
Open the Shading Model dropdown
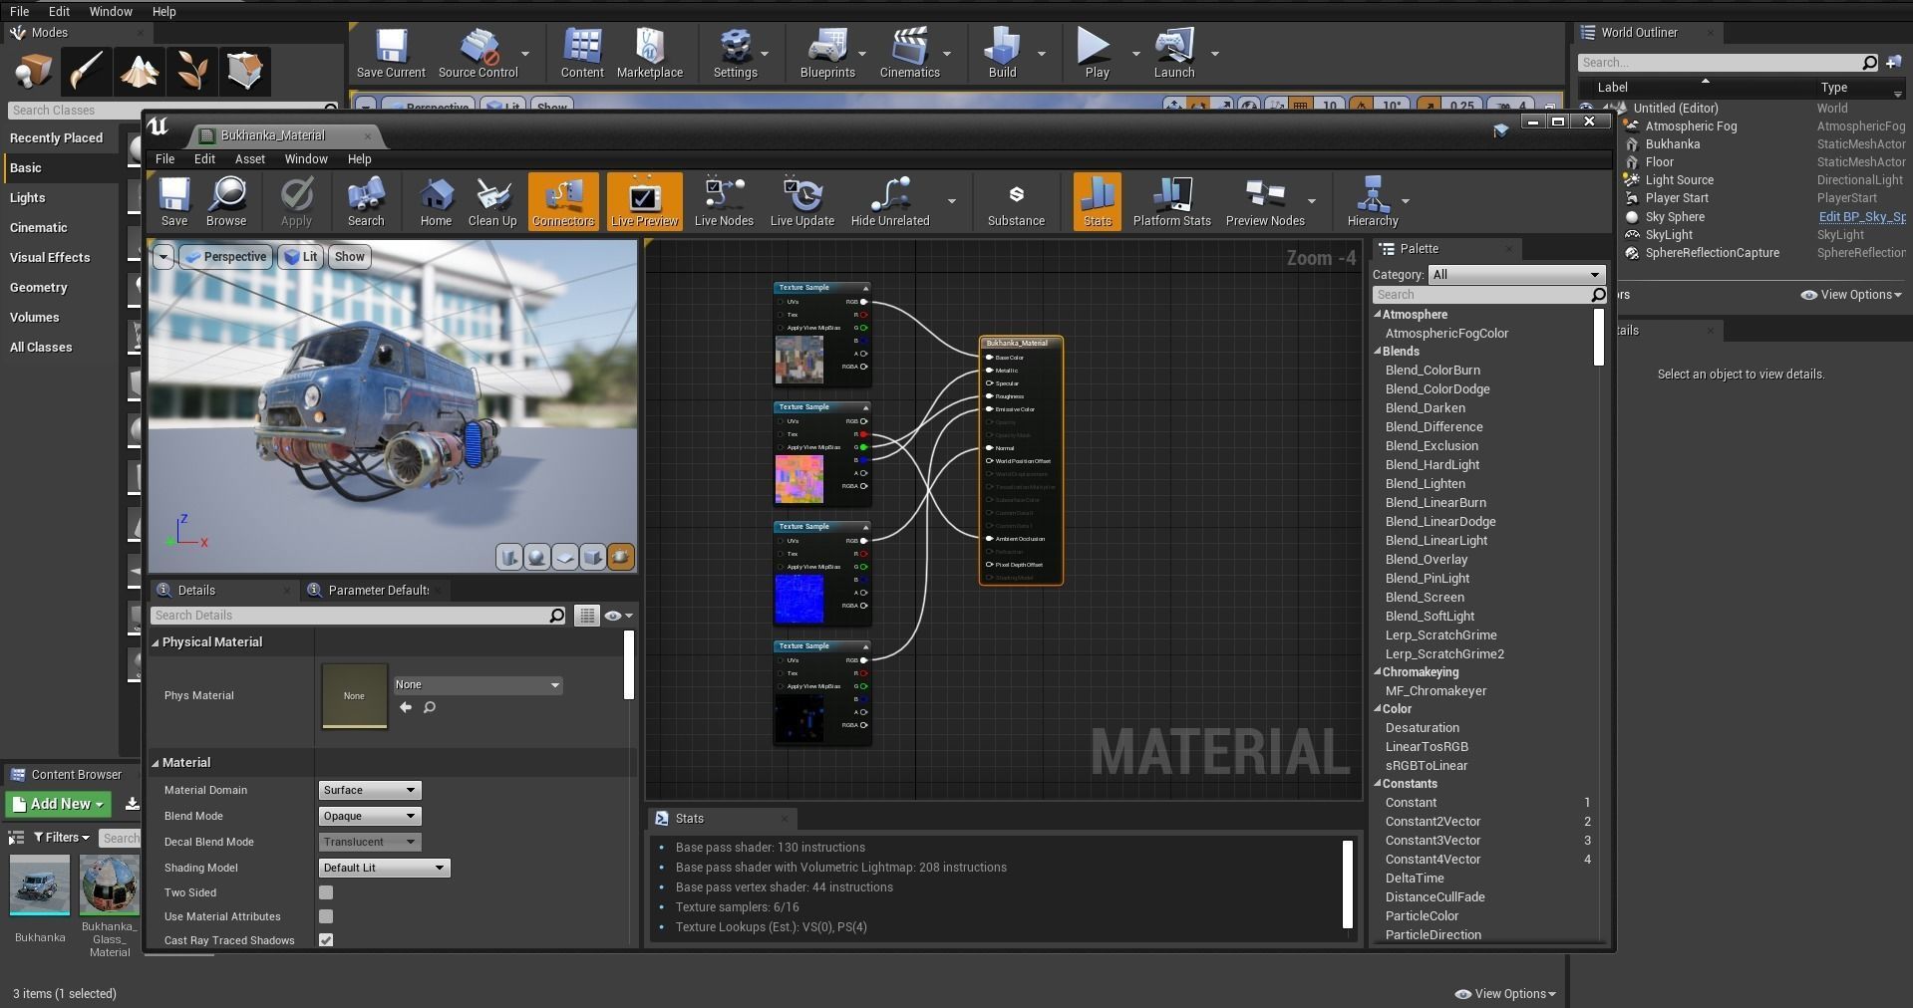[x=384, y=868]
